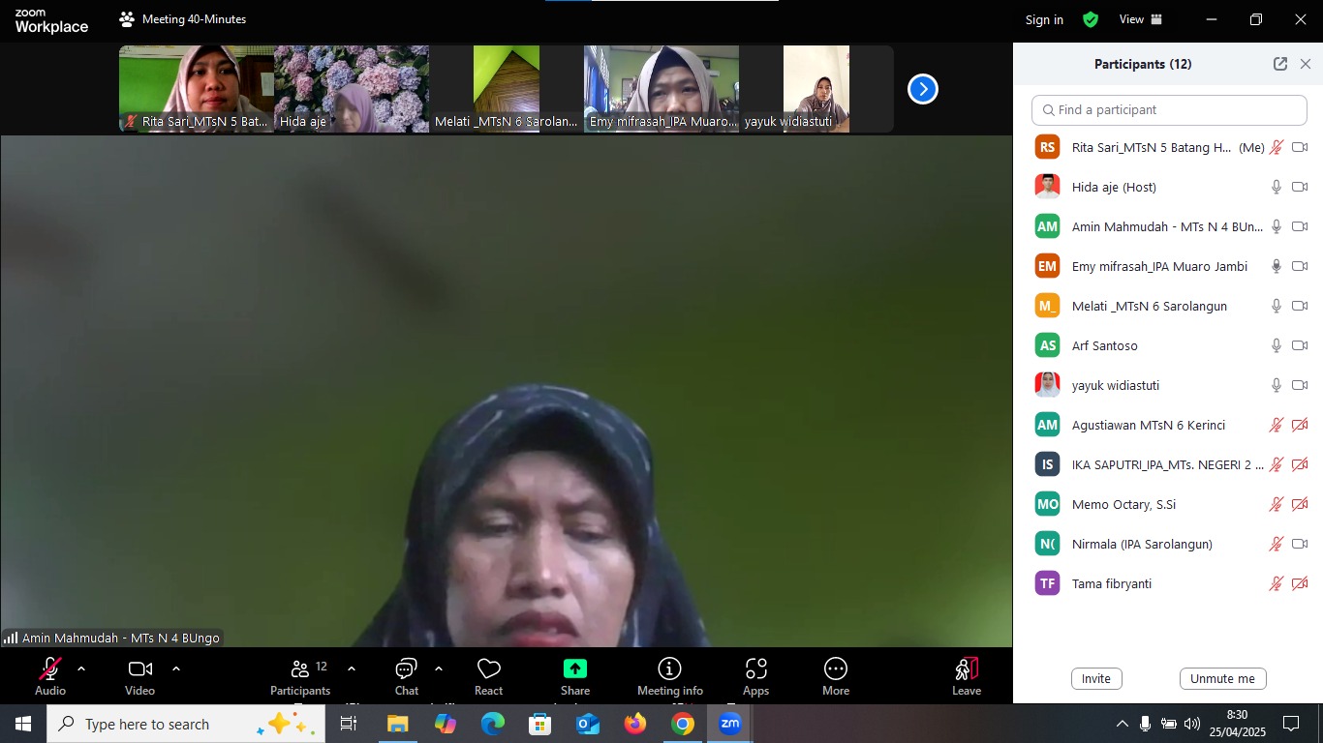This screenshot has width=1323, height=743.
Task: Toggle Arf Santoso's video off
Action: (x=1301, y=345)
